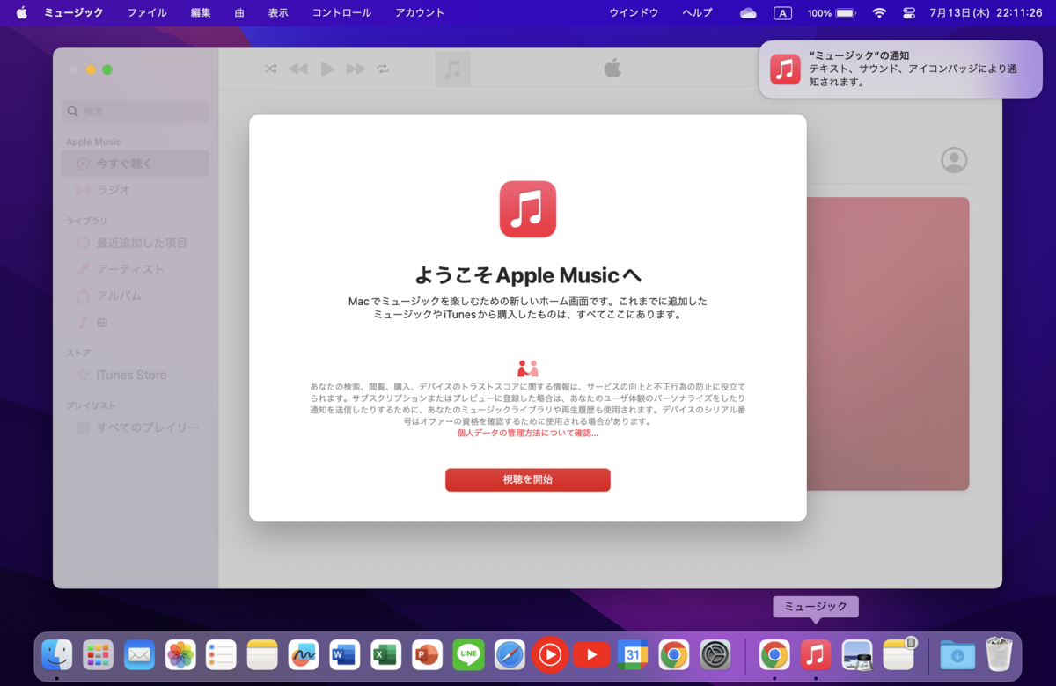Screen dimensions: 1056x686
Task: Open ラジオ in the sidebar
Action: coord(136,190)
